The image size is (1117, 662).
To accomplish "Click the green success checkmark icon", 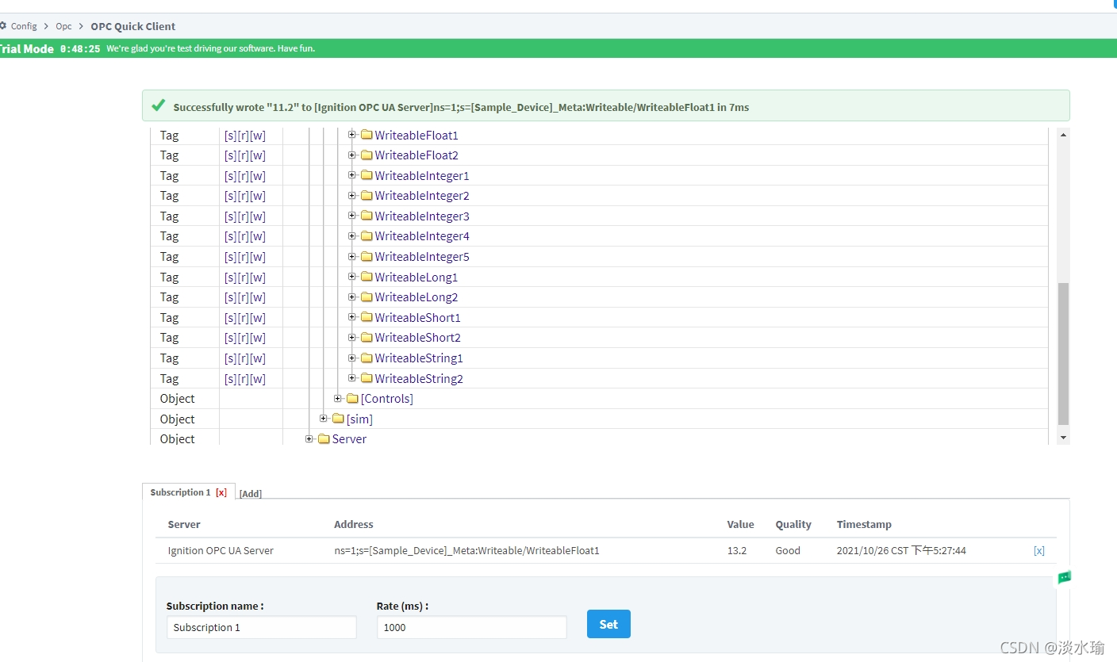I will (159, 105).
